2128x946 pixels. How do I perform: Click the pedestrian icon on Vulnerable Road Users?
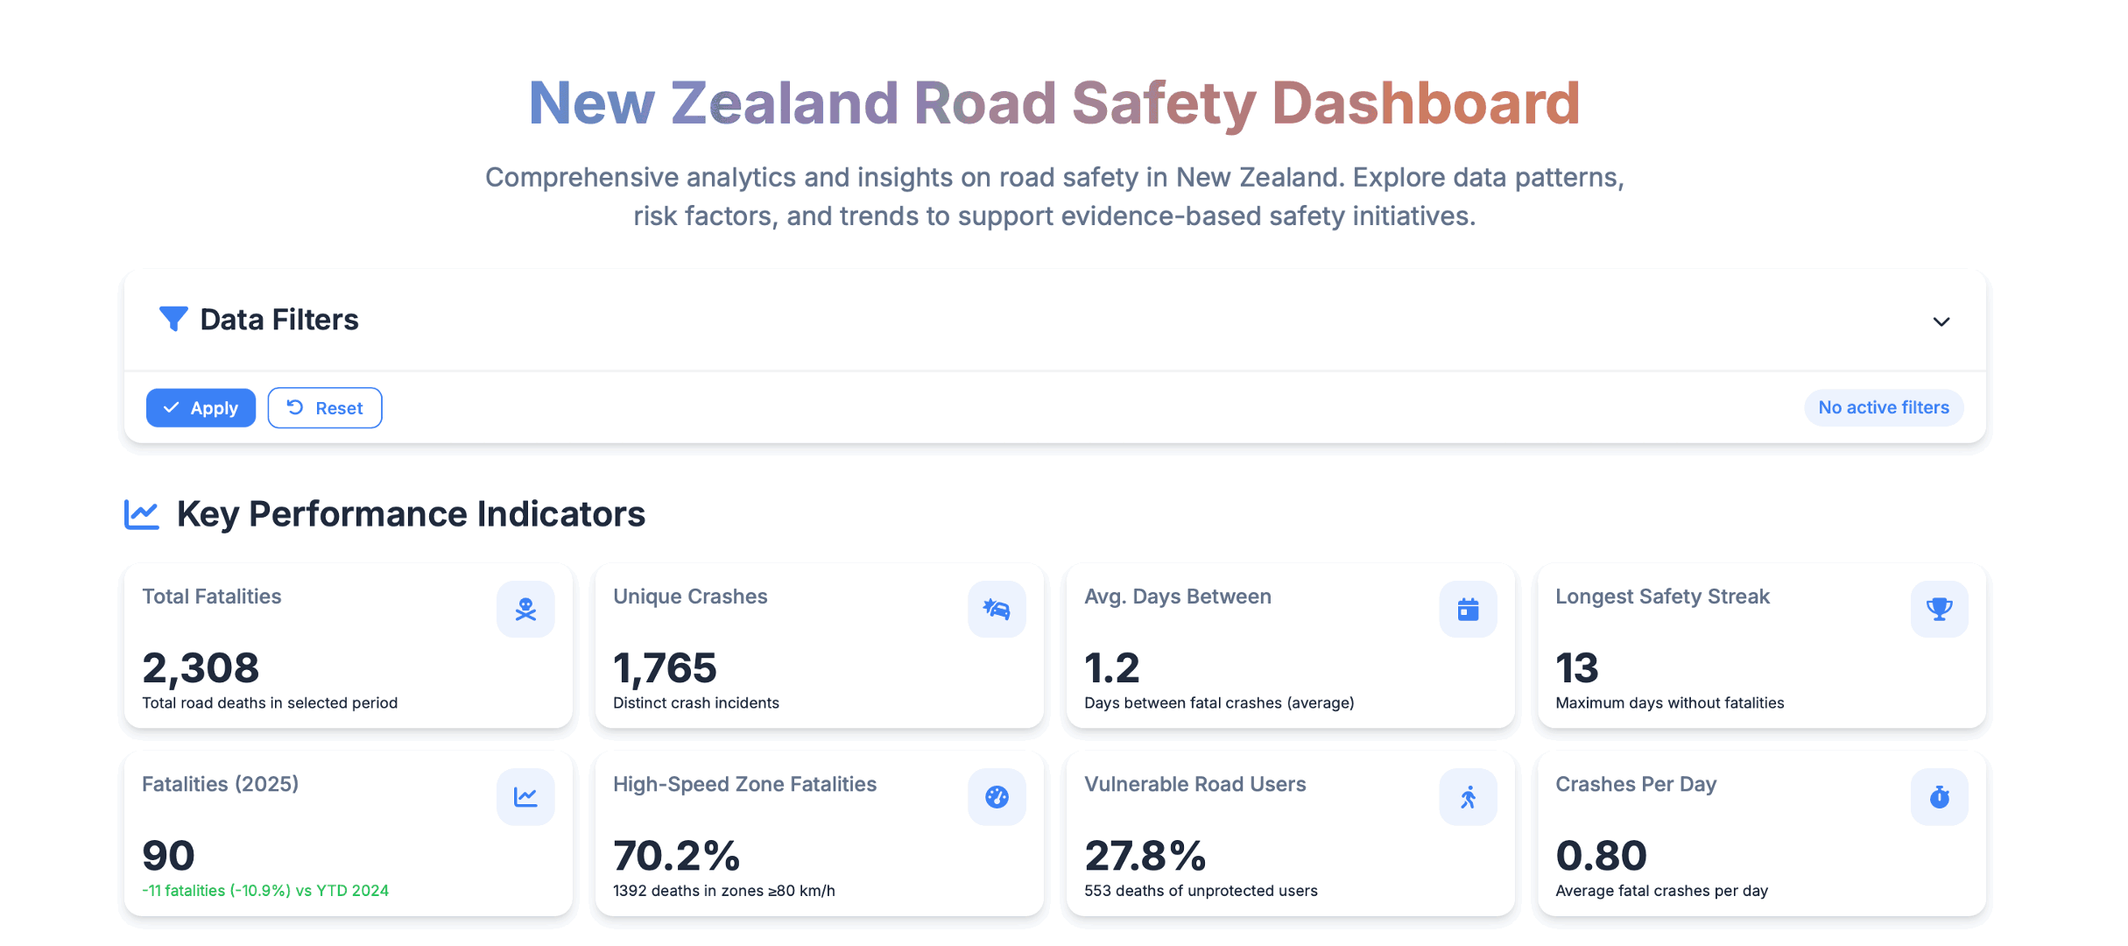(1468, 796)
